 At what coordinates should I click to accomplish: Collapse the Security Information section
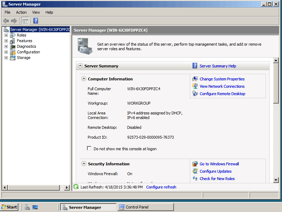(x=84, y=164)
